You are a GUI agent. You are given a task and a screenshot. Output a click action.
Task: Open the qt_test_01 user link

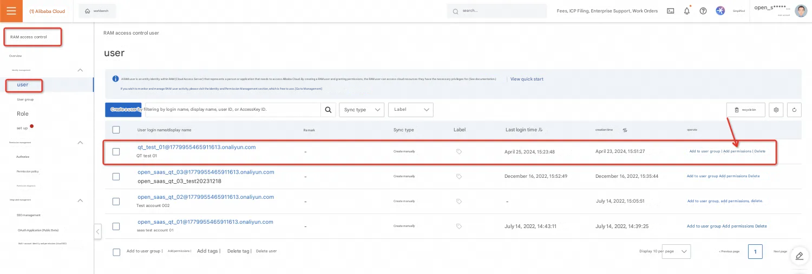pyautogui.click(x=197, y=147)
